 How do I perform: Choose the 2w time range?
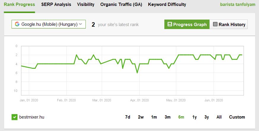tap(141, 117)
